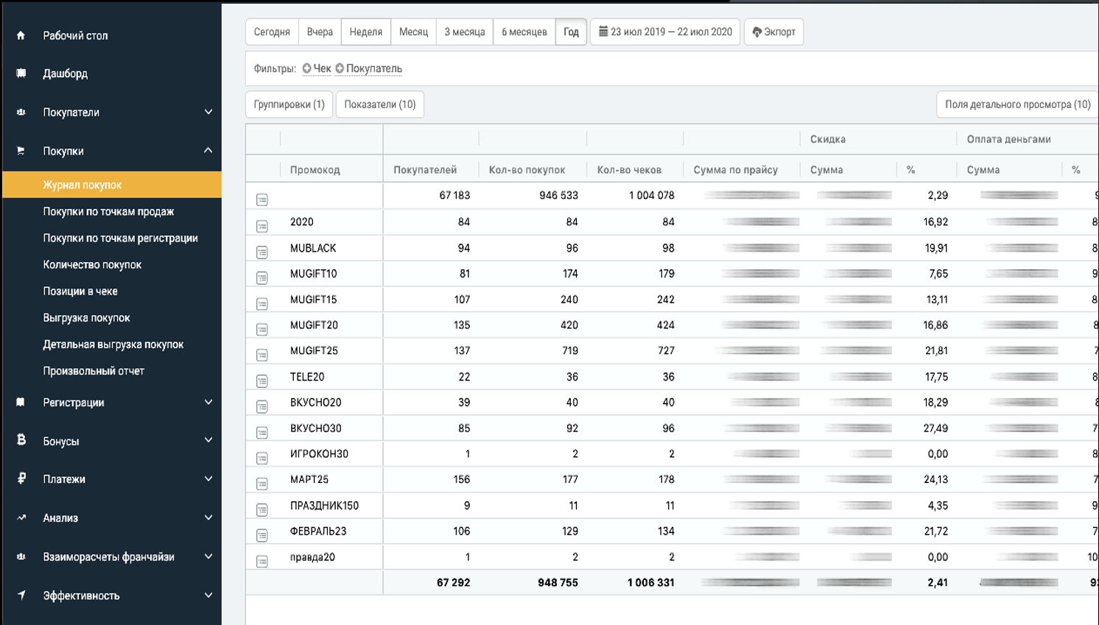Click the Дашборд sidebar icon
This screenshot has height=625, width=1099.
pyautogui.click(x=21, y=74)
